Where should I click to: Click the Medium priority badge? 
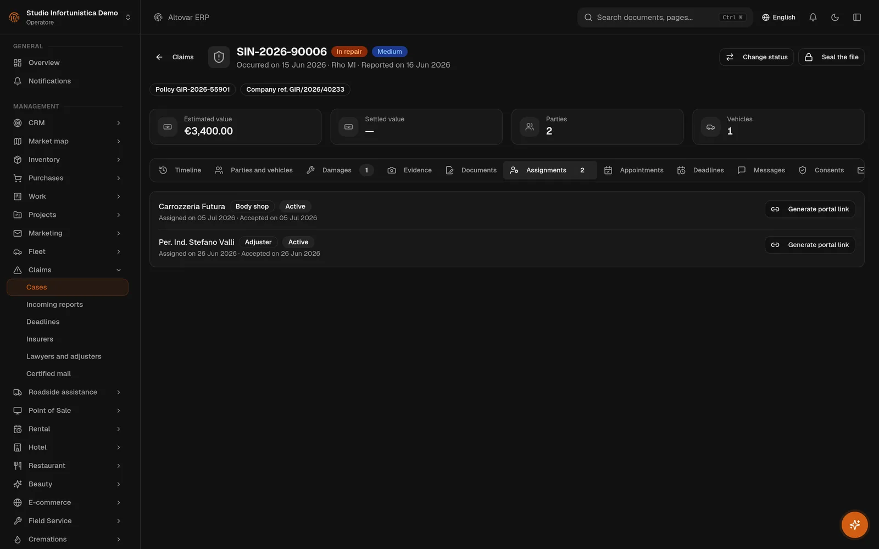[x=390, y=52]
